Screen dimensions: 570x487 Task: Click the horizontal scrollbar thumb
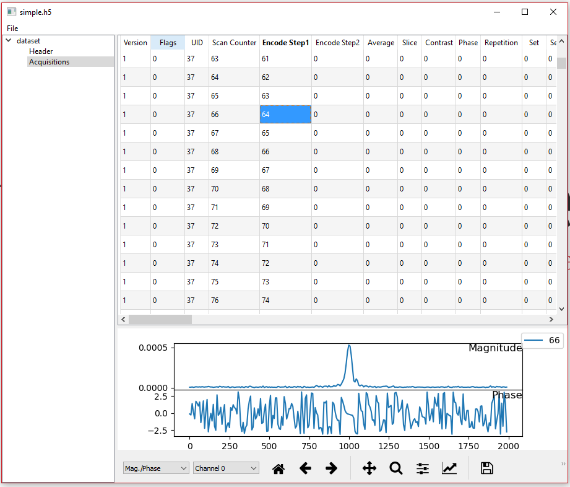pyautogui.click(x=160, y=319)
